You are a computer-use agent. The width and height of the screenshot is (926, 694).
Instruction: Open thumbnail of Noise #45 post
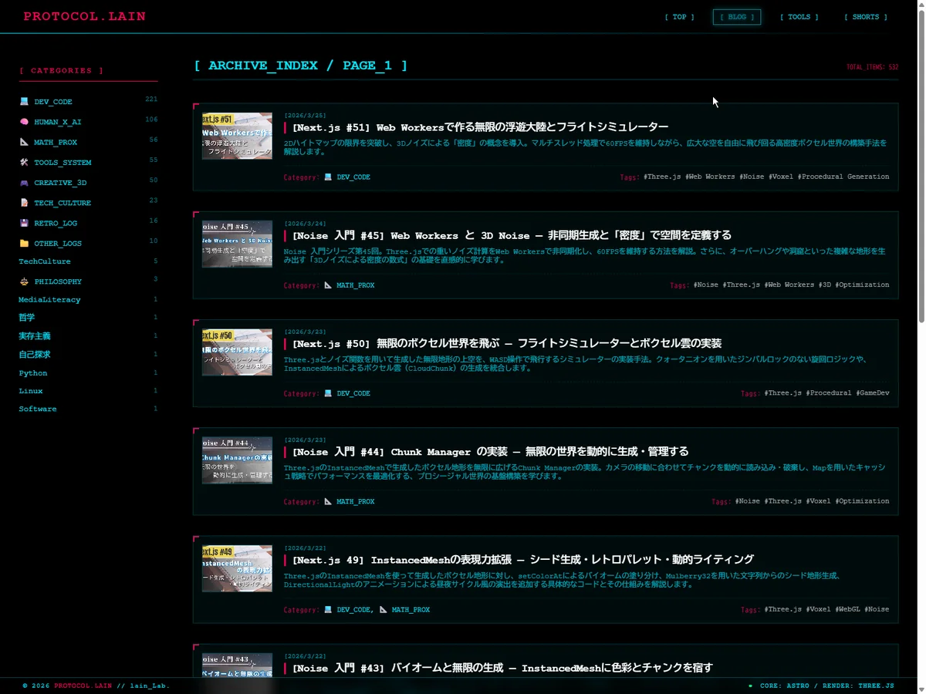point(237,244)
